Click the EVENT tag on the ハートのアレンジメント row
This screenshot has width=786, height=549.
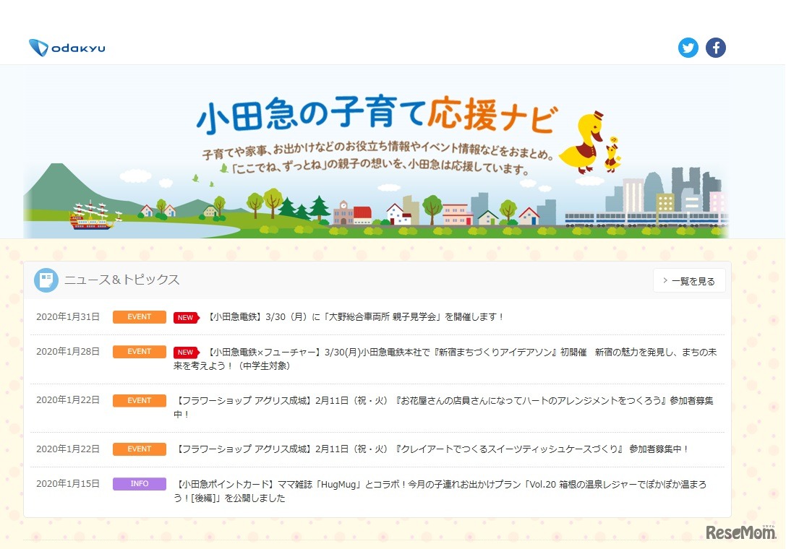(x=140, y=401)
